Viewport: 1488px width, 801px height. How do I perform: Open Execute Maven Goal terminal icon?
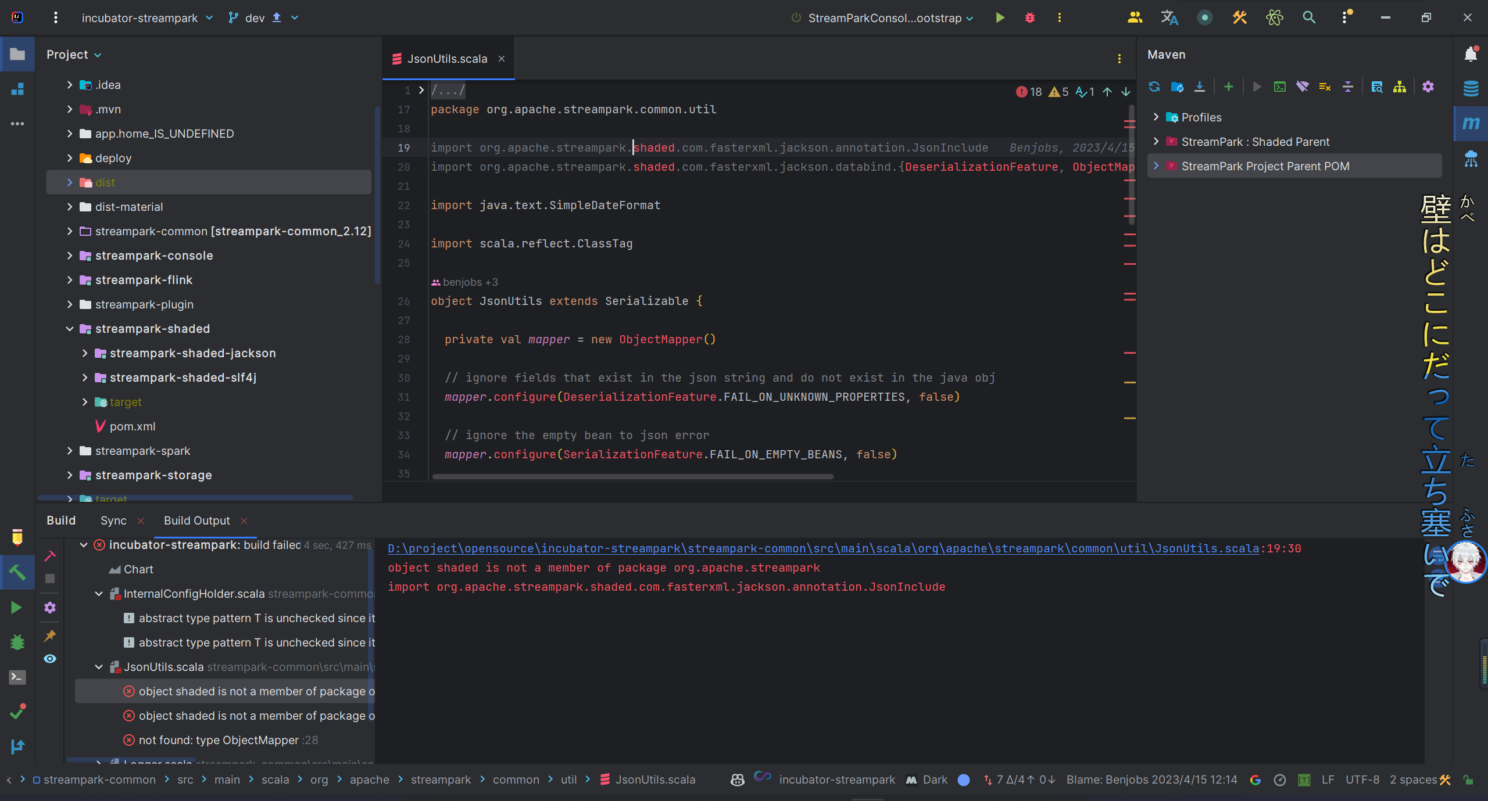click(1280, 87)
